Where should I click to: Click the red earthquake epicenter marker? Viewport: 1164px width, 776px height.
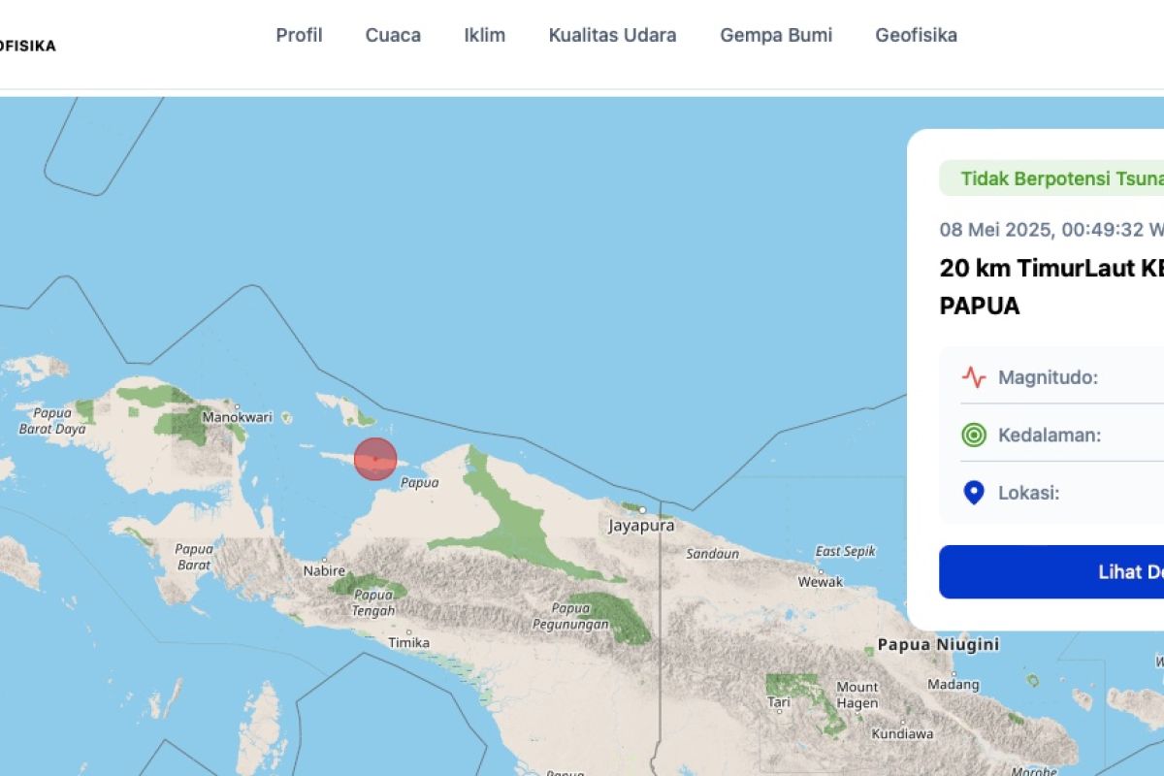click(x=375, y=459)
